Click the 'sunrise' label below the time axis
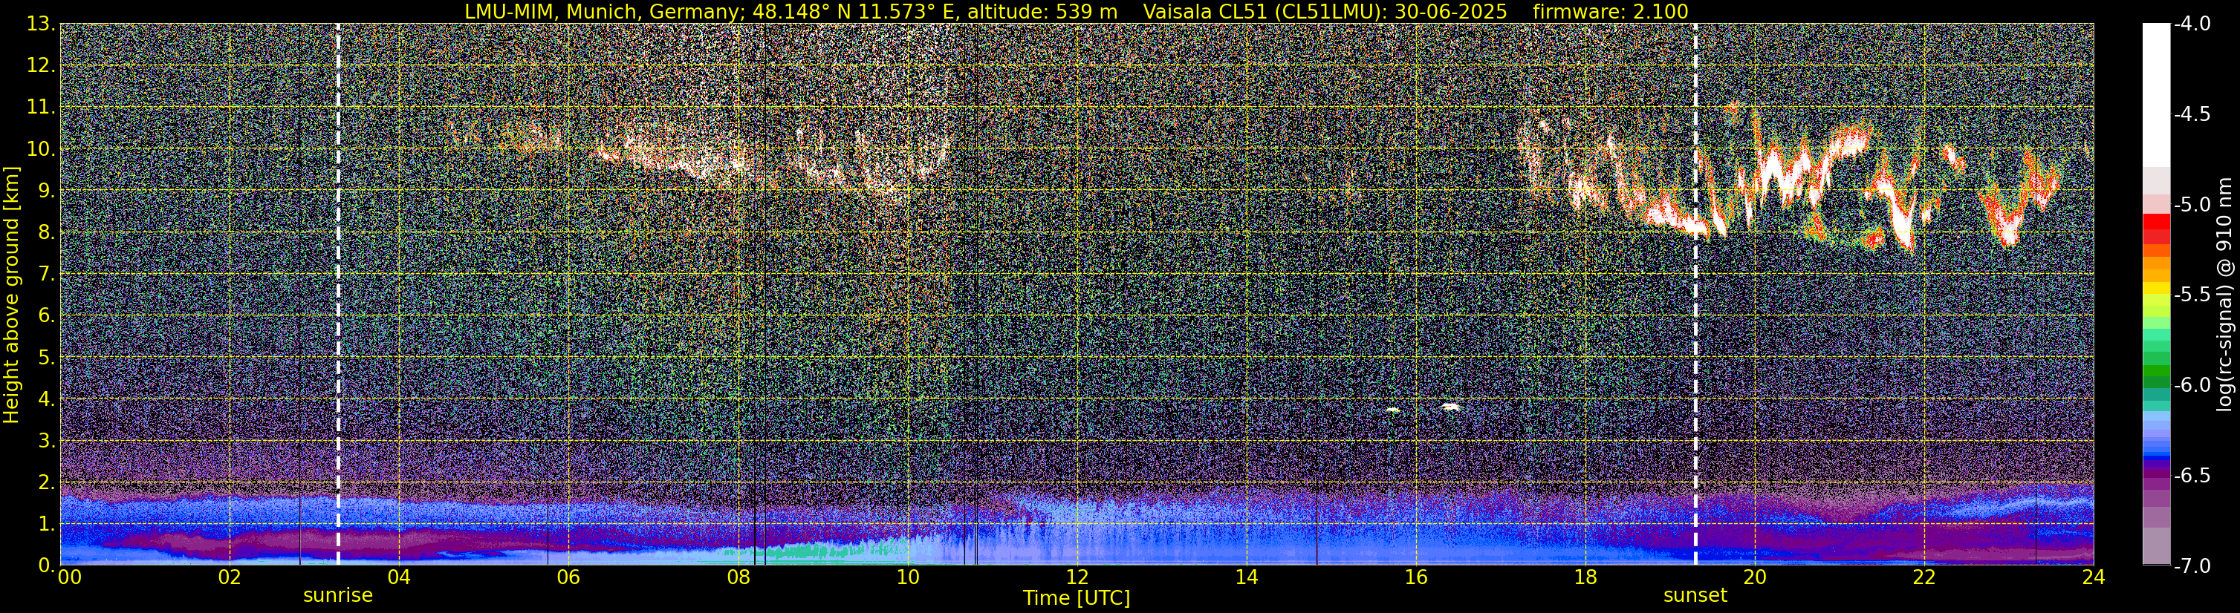This screenshot has width=2240, height=613. point(337,596)
